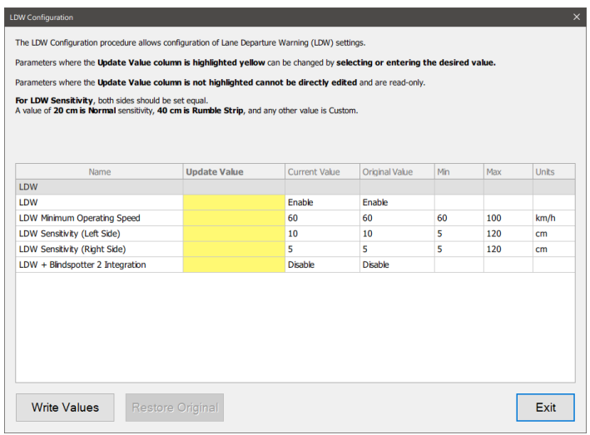This screenshot has width=590, height=435.
Task: Click the Name column header
Action: 99,171
